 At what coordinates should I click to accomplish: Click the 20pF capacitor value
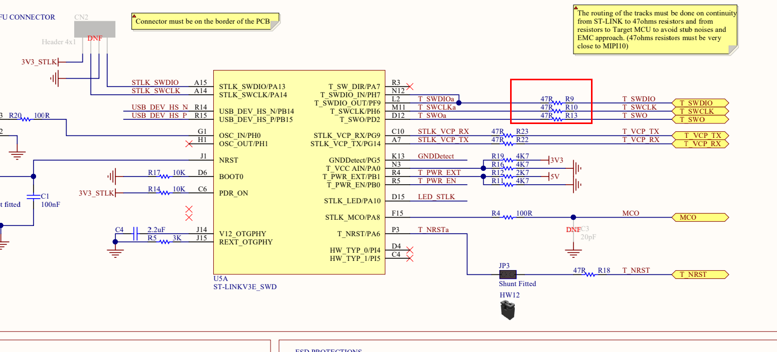588,237
